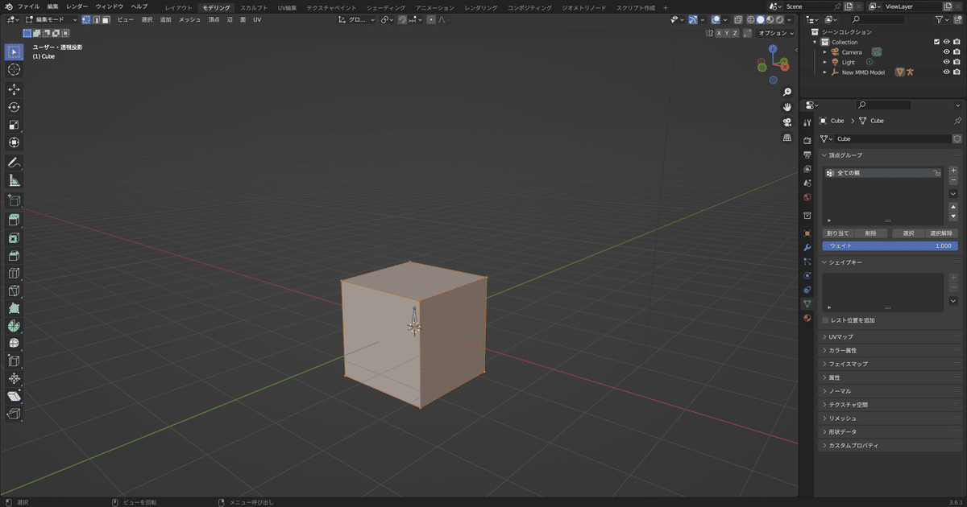Hide Camera in viewport via eye icon

pyautogui.click(x=947, y=52)
